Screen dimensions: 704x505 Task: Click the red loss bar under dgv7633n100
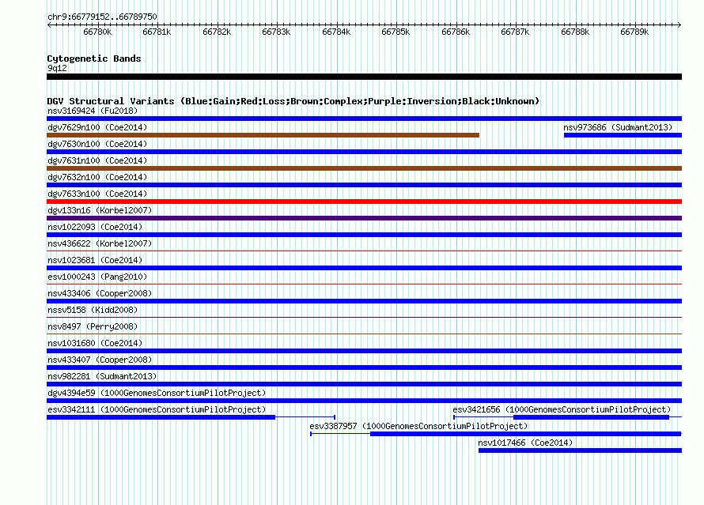click(364, 202)
